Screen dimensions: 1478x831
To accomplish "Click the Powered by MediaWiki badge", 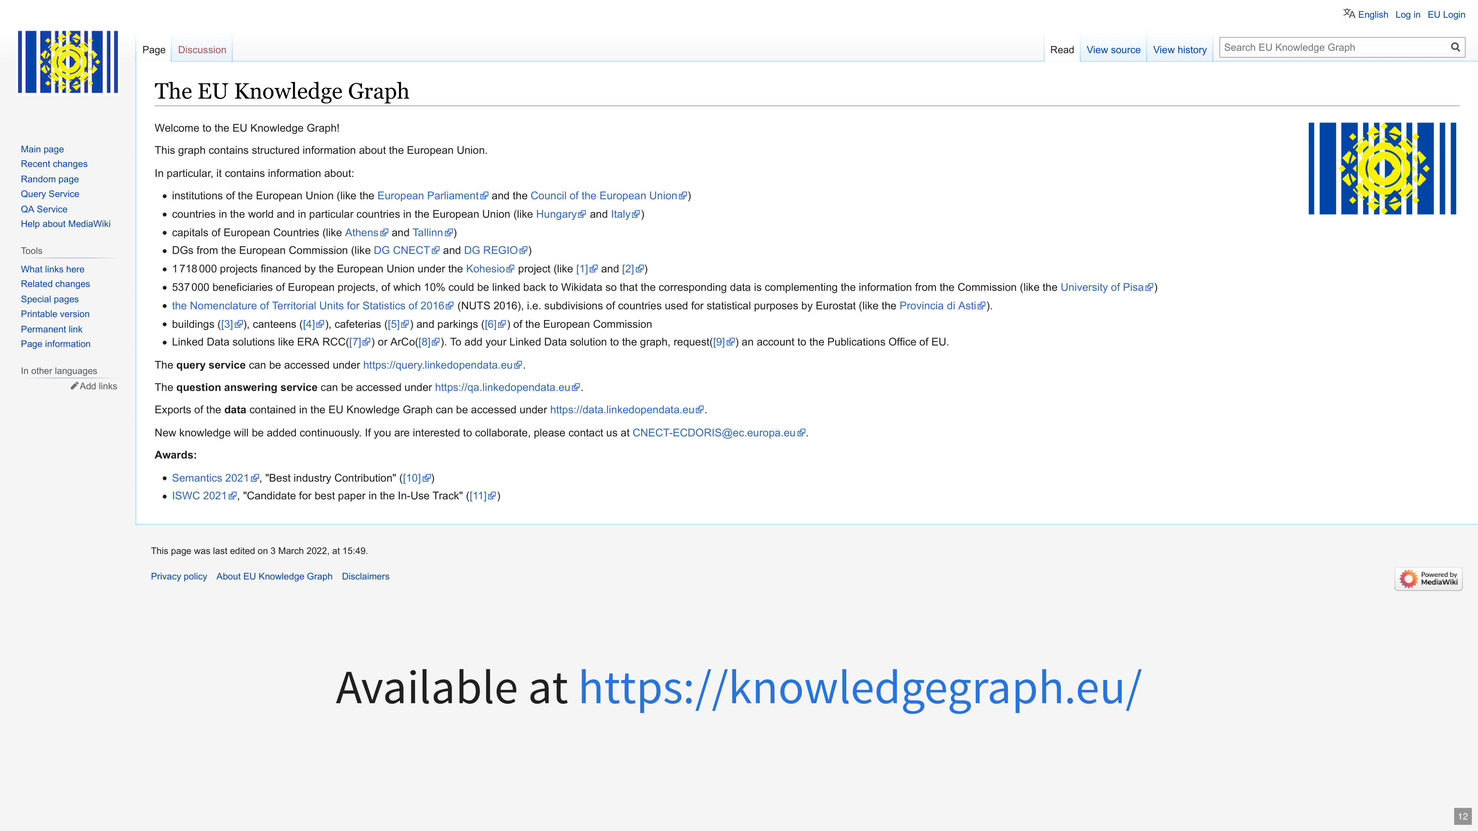I will (x=1428, y=578).
